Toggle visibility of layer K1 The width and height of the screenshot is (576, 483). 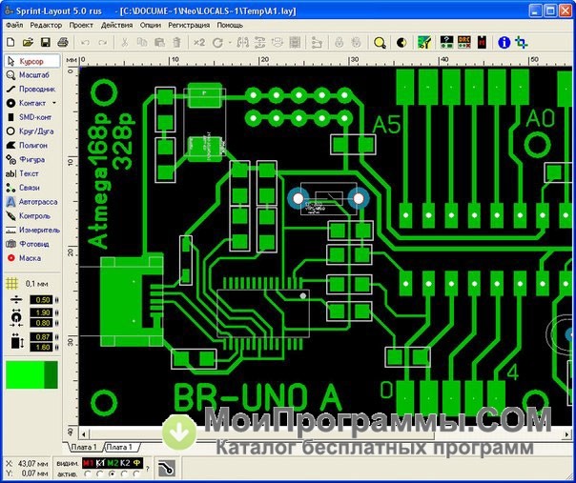click(x=100, y=463)
